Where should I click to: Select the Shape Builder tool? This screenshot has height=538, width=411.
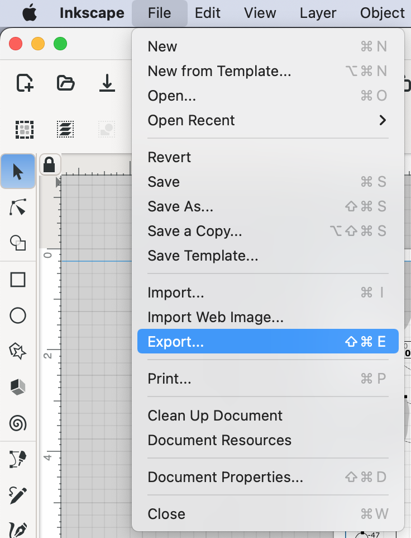pos(18,243)
